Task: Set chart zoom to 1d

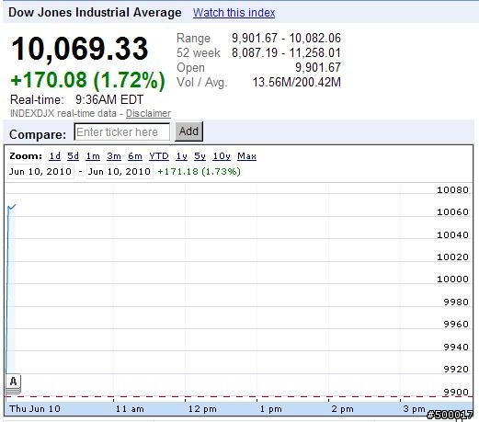Action: click(55, 156)
